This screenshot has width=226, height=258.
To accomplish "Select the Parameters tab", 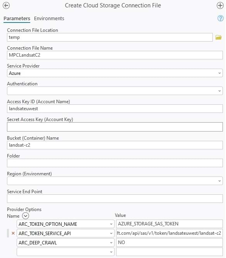I will point(17,19).
